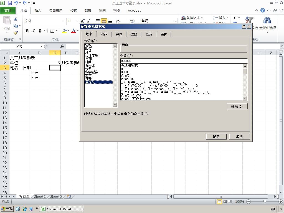This screenshot has height=213, width=284.
Task: Click the Copy icon in clipboard group
Action: (x=16, y=26)
